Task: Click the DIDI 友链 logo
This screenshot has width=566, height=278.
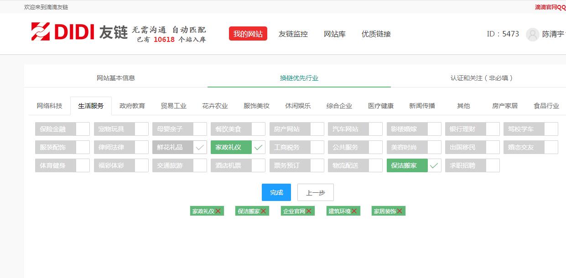Action: pyautogui.click(x=79, y=32)
